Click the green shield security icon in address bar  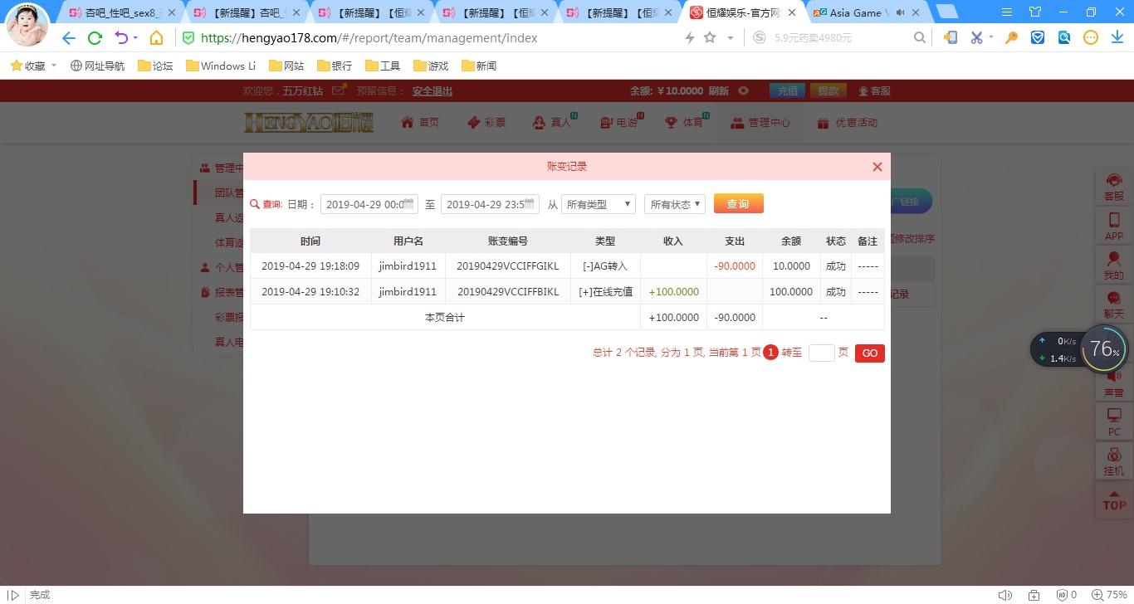[x=188, y=38]
